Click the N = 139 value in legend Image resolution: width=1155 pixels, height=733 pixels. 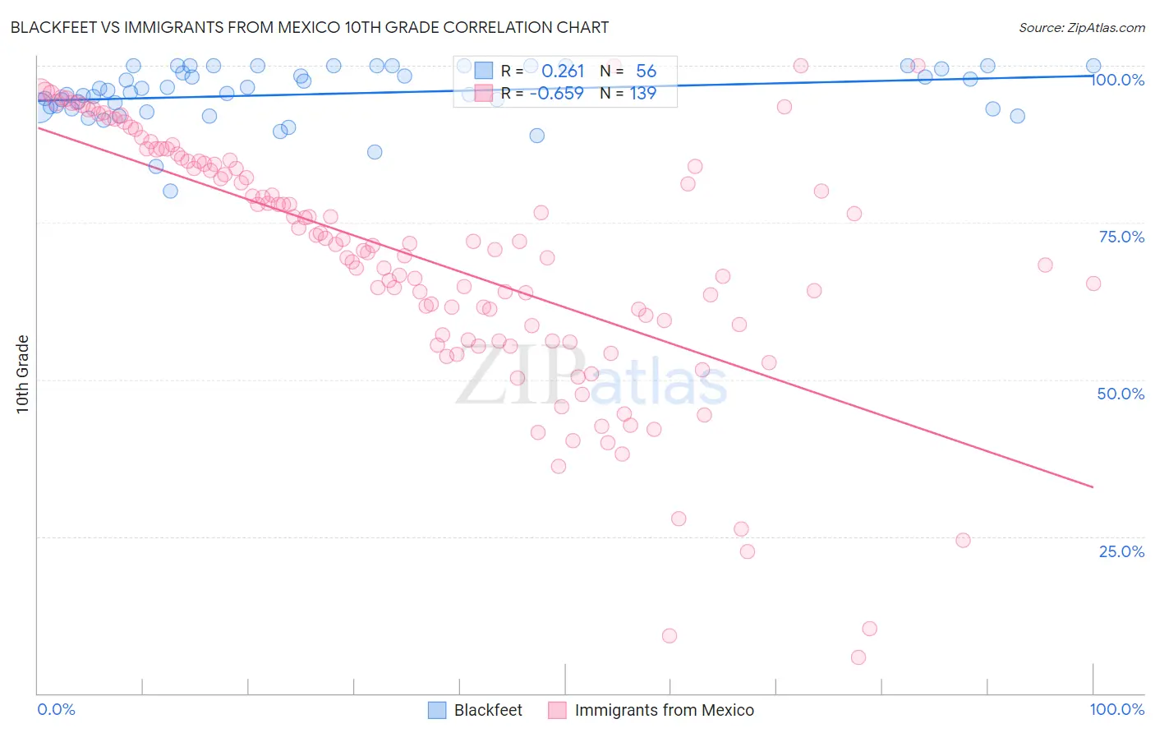pyautogui.click(x=628, y=93)
